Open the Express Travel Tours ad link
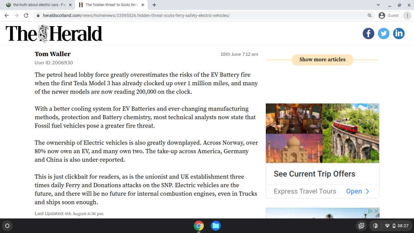 pos(305,191)
